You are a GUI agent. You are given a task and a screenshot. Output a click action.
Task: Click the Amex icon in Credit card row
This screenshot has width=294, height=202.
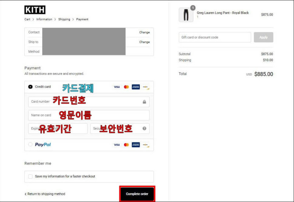click(x=136, y=87)
